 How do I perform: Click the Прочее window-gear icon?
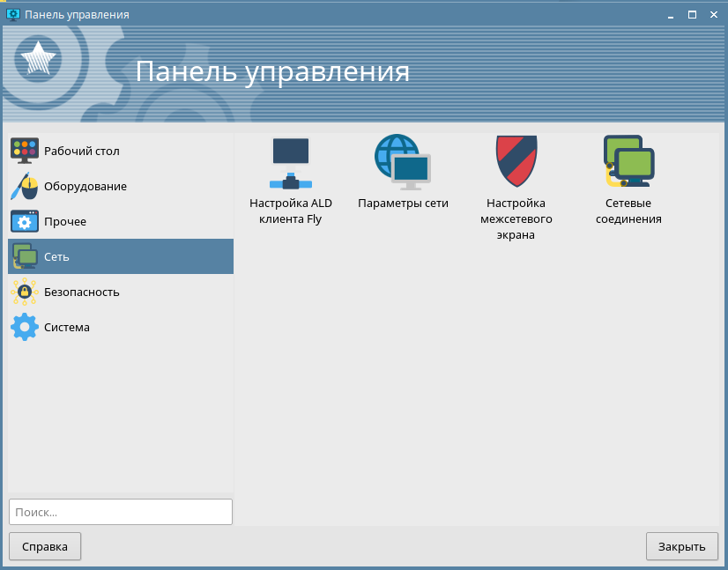click(25, 221)
